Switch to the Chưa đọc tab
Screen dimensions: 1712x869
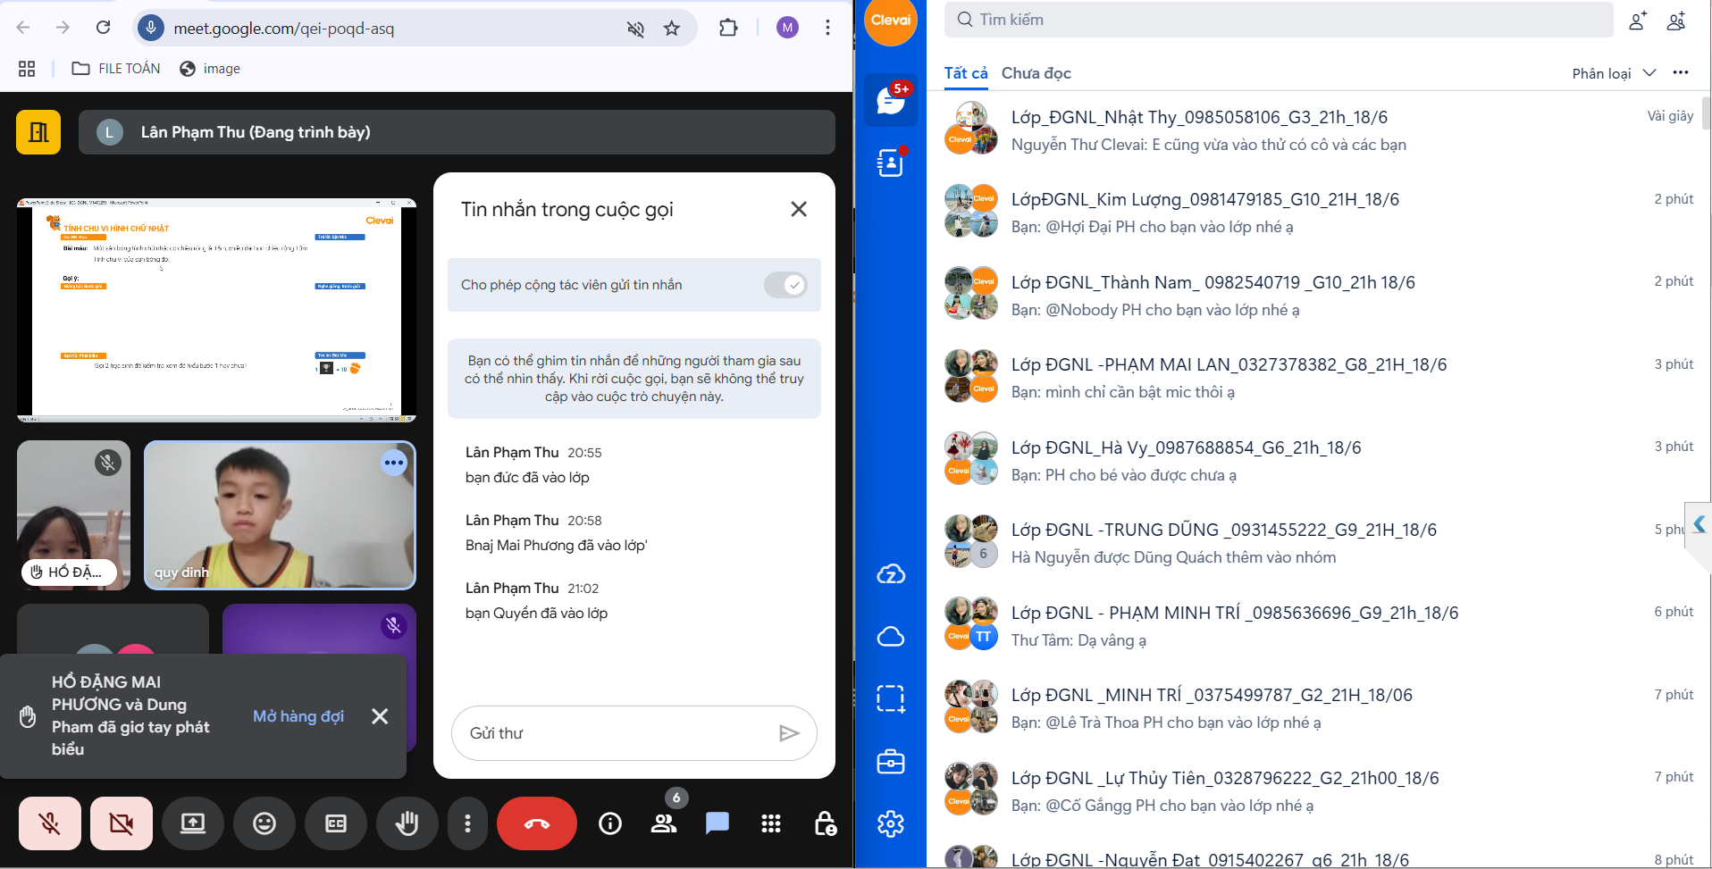pyautogui.click(x=1036, y=73)
